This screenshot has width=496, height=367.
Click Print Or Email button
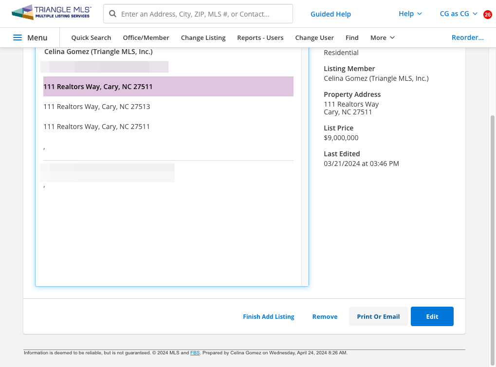(378, 316)
